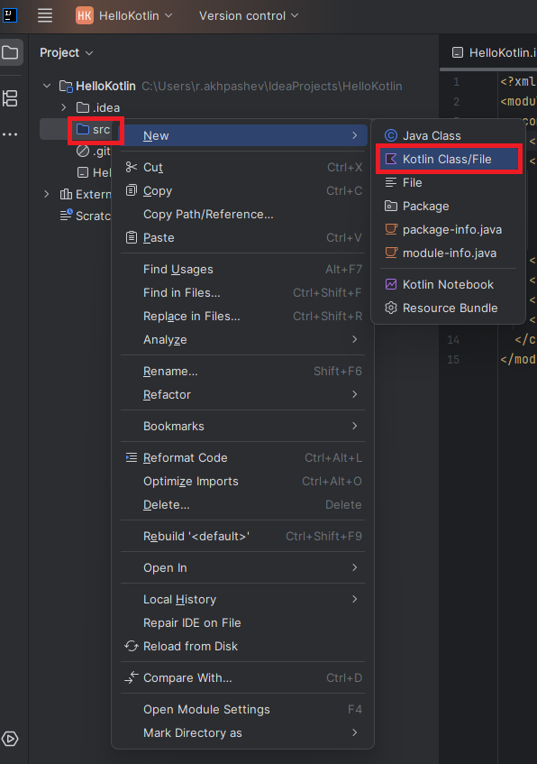Collapse the HelloKotlin root tree node
537x764 pixels.
pos(47,86)
